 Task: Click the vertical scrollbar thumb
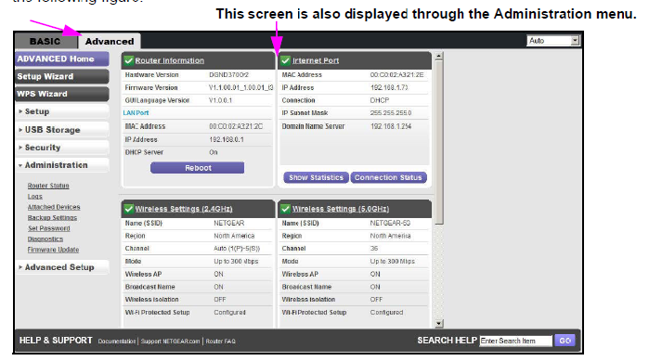click(x=439, y=143)
